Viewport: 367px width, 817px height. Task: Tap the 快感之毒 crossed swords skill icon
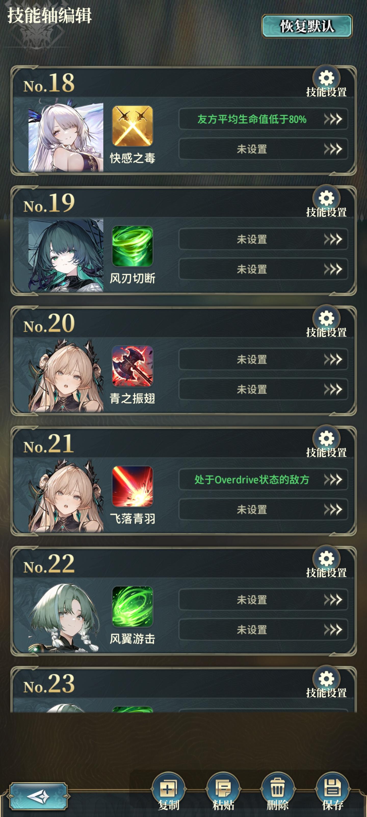(132, 126)
